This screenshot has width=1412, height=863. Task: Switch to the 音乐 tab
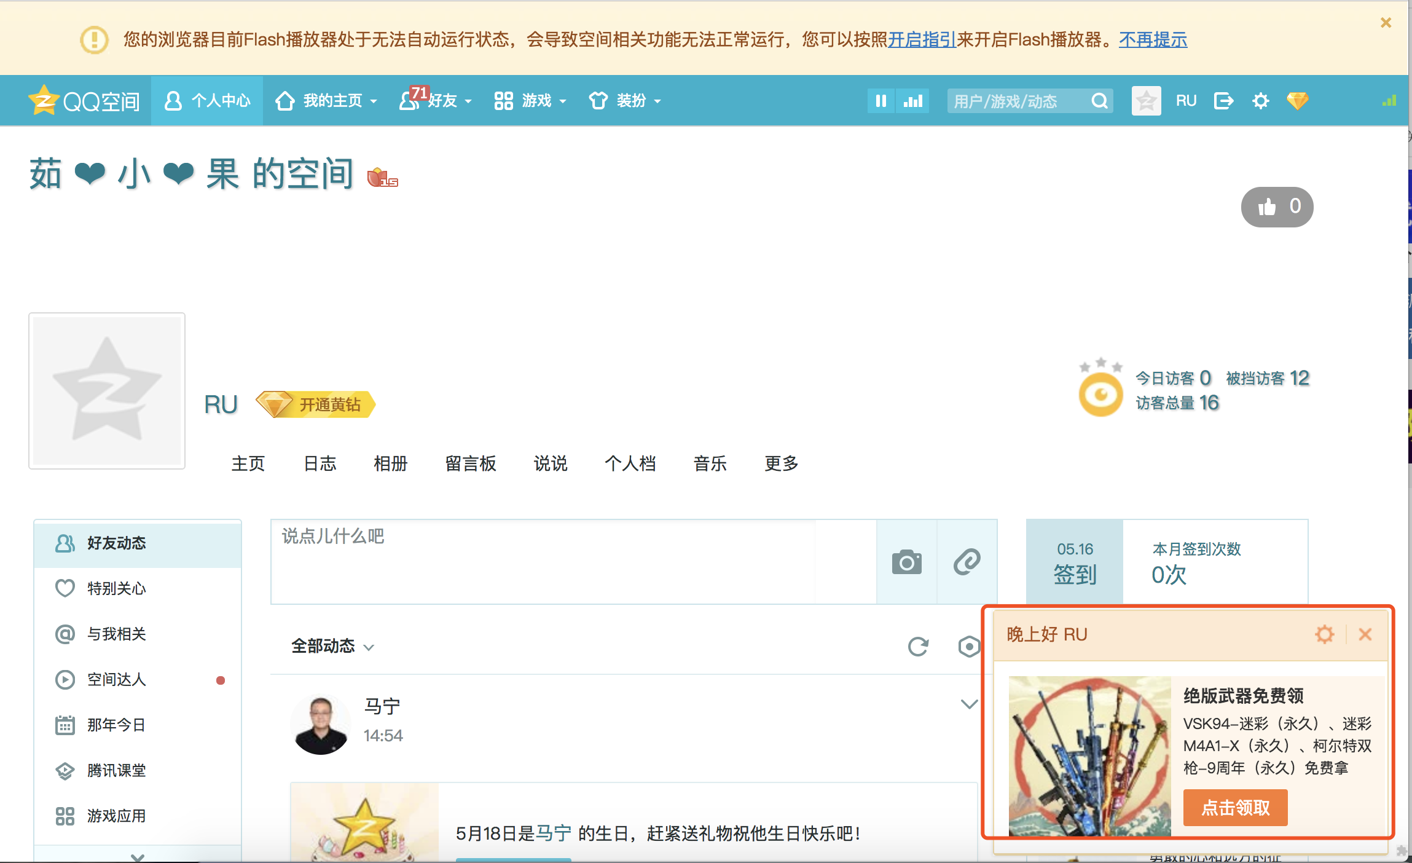[710, 463]
